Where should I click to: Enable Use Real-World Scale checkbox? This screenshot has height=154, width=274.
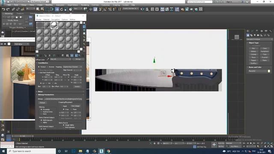point(39,72)
